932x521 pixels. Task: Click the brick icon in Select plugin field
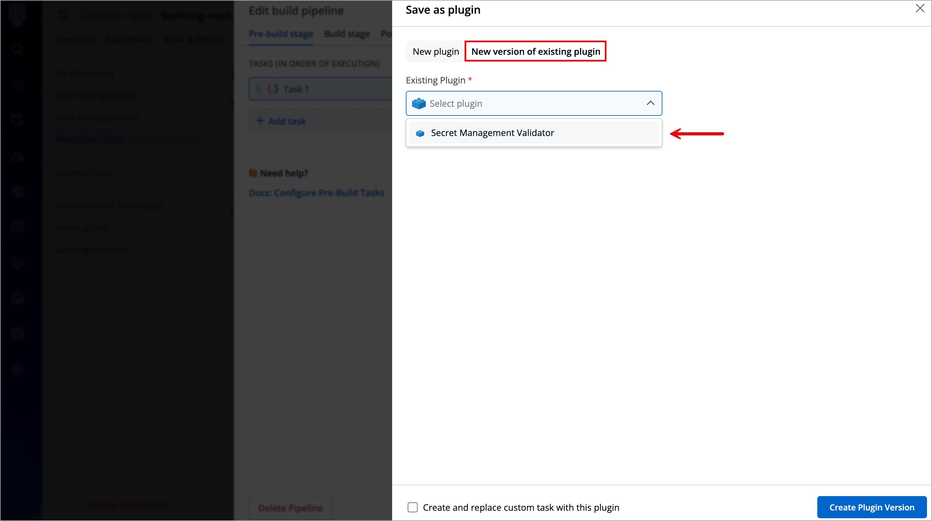tap(419, 103)
